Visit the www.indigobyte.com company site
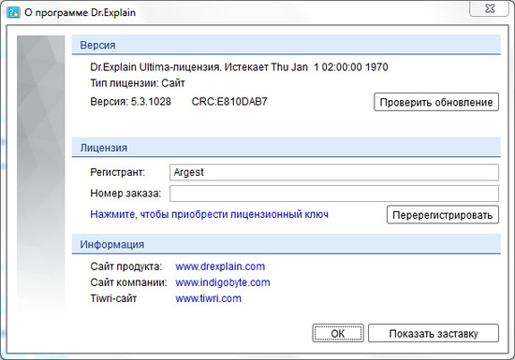 click(x=223, y=282)
